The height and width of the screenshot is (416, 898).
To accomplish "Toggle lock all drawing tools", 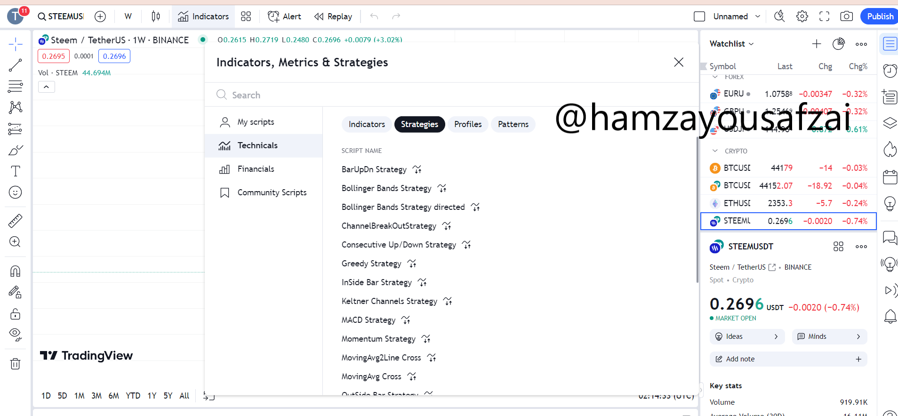I will (x=15, y=314).
